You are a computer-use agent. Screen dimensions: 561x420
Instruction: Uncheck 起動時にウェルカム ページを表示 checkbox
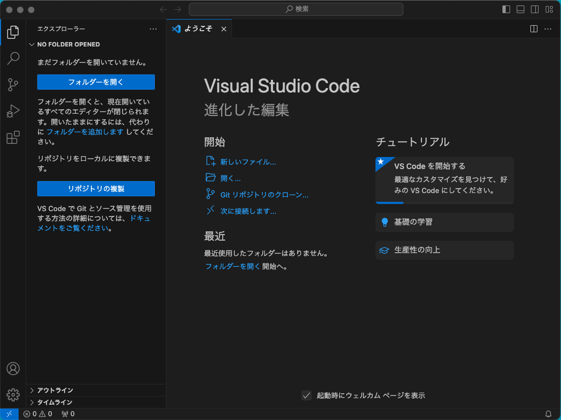click(x=306, y=395)
